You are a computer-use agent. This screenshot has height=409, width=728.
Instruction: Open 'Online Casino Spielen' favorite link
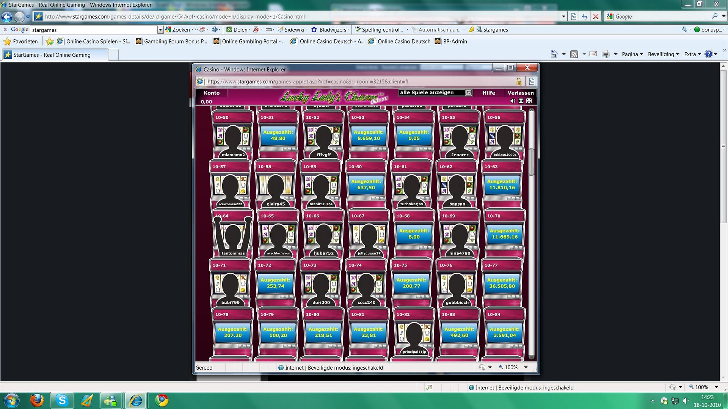coord(93,41)
